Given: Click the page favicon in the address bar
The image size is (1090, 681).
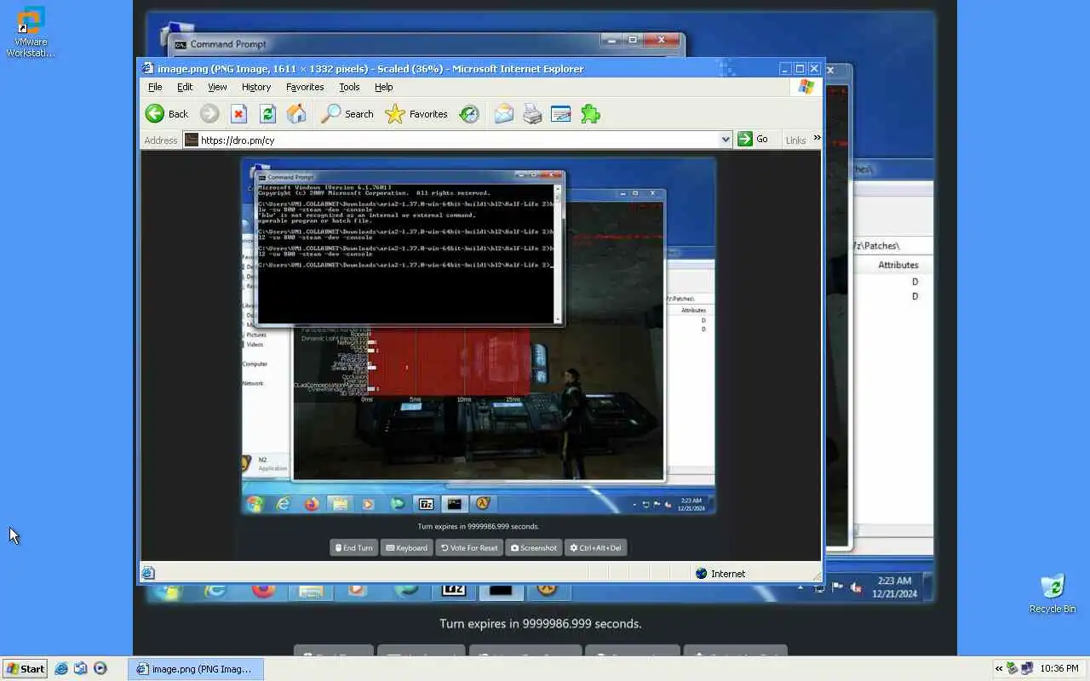Looking at the screenshot, I should (x=192, y=140).
